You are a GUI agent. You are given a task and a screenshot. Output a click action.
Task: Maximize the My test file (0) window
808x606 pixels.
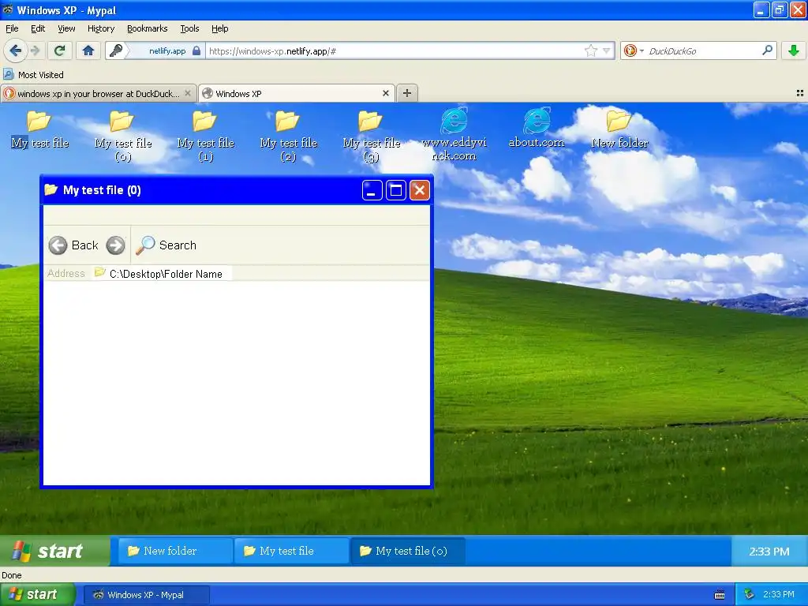coord(396,190)
